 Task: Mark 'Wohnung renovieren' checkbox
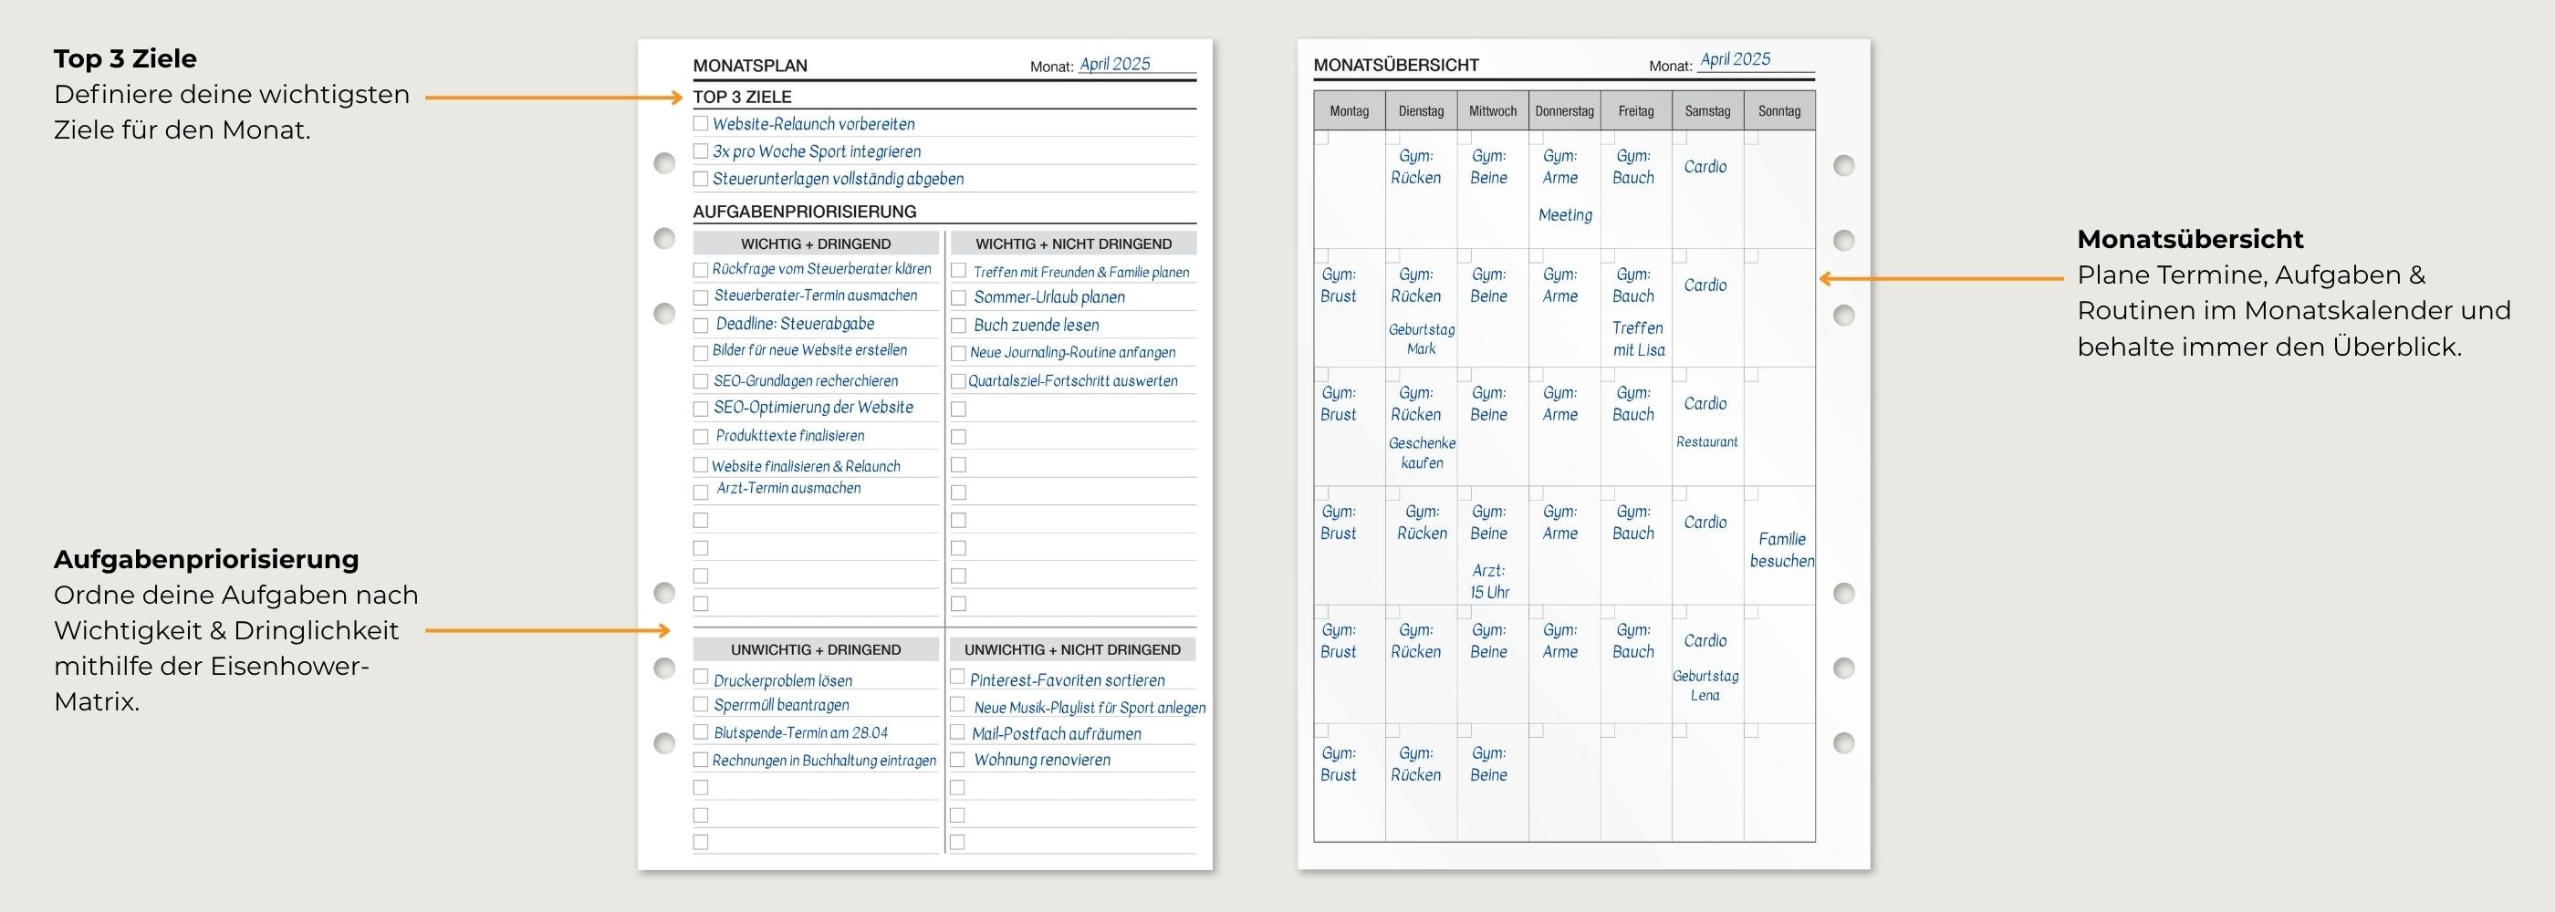[957, 761]
